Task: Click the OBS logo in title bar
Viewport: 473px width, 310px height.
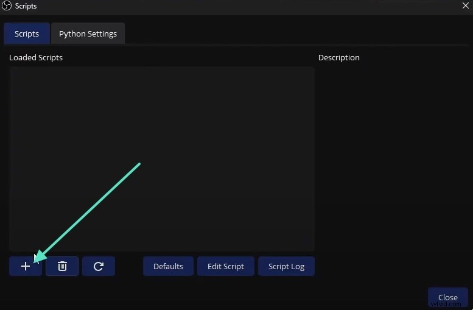Action: pyautogui.click(x=7, y=5)
